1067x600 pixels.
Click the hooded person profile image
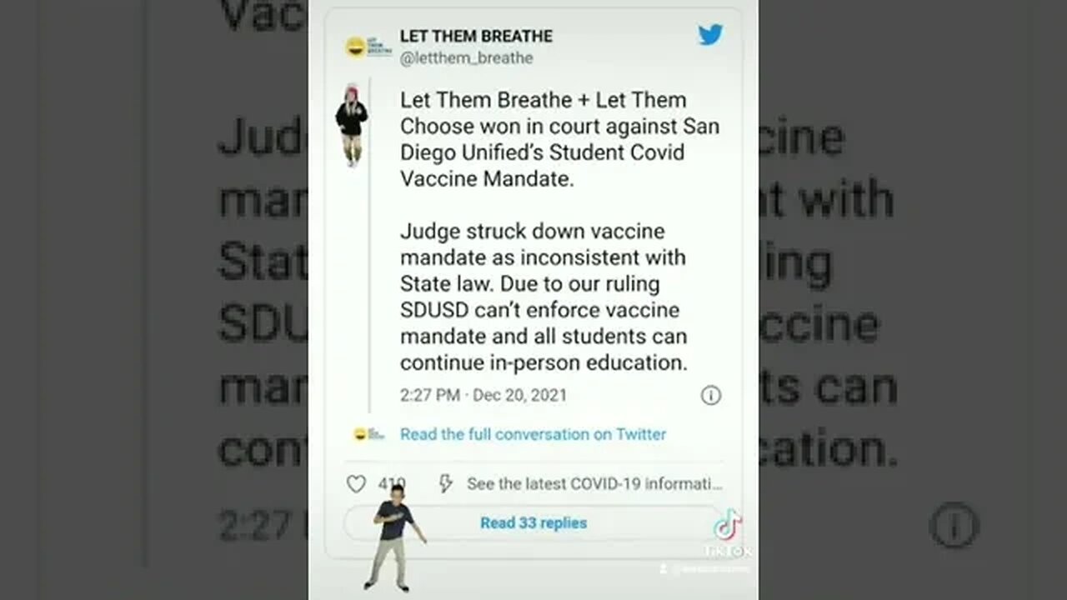pyautogui.click(x=352, y=125)
